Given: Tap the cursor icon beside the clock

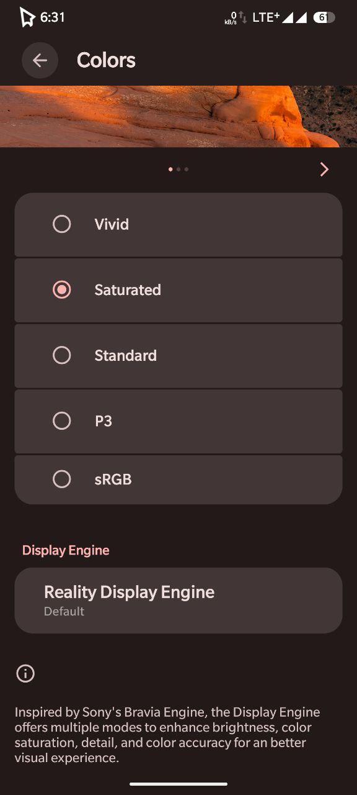Looking at the screenshot, I should 27,17.
